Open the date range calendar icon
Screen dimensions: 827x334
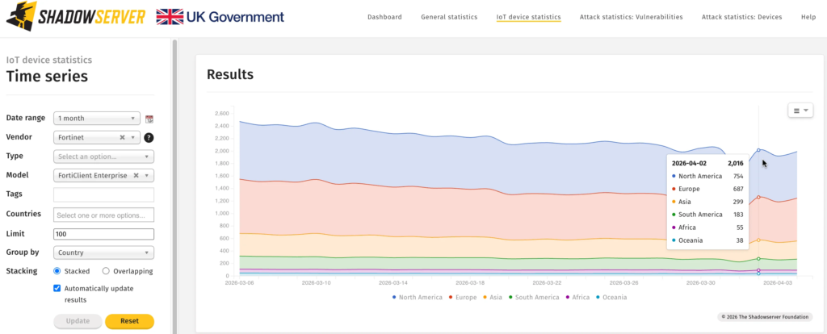[x=149, y=119]
